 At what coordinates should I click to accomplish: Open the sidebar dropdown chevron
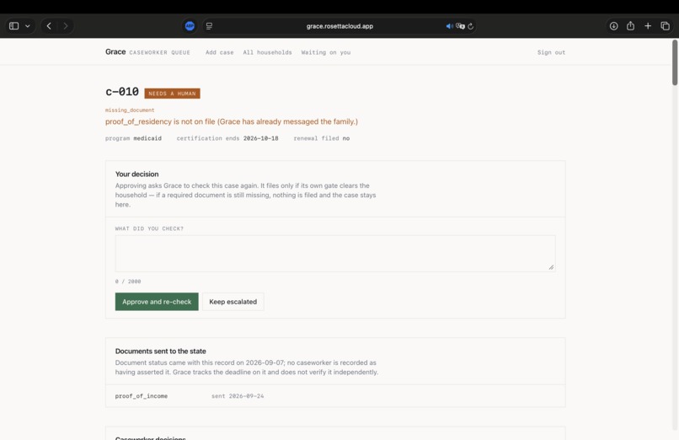pos(28,26)
